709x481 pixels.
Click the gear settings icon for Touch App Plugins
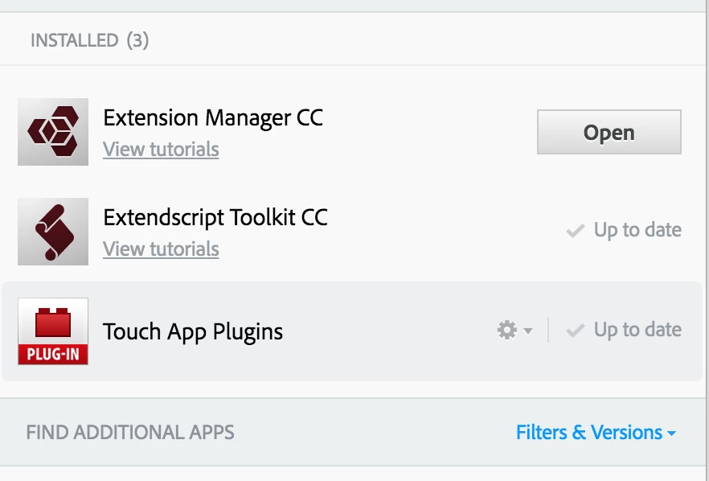click(x=506, y=330)
